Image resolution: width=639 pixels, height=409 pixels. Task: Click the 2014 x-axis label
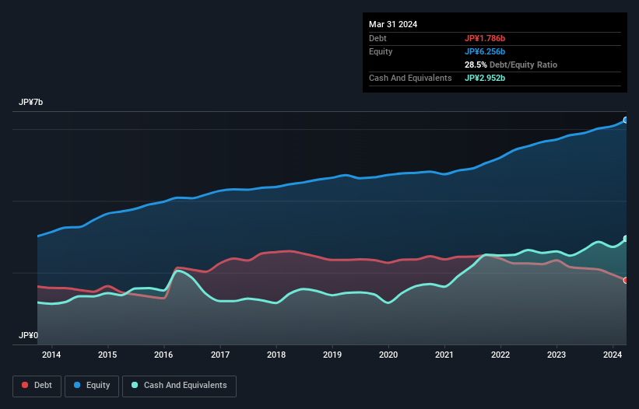click(x=51, y=355)
